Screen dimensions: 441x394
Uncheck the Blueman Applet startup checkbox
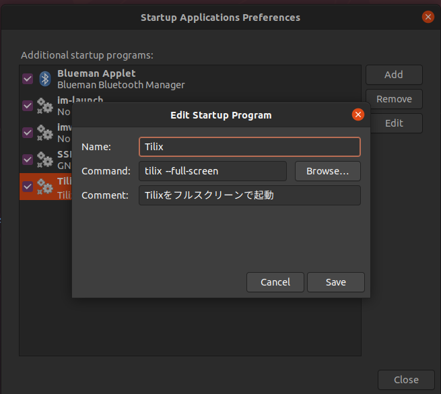[x=28, y=79]
